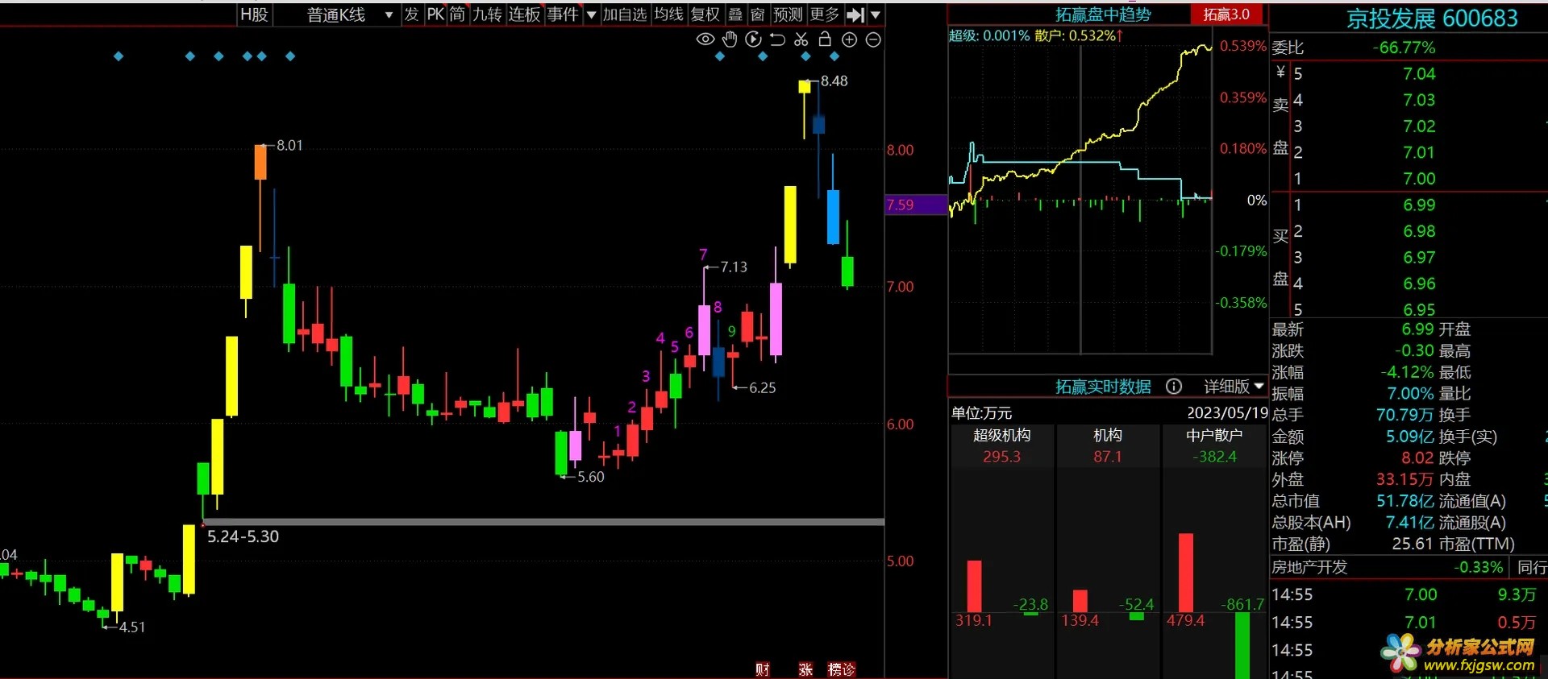This screenshot has height=679, width=1548.
Task: Click the orange candle at the 8.01 peak
Action: [260, 162]
